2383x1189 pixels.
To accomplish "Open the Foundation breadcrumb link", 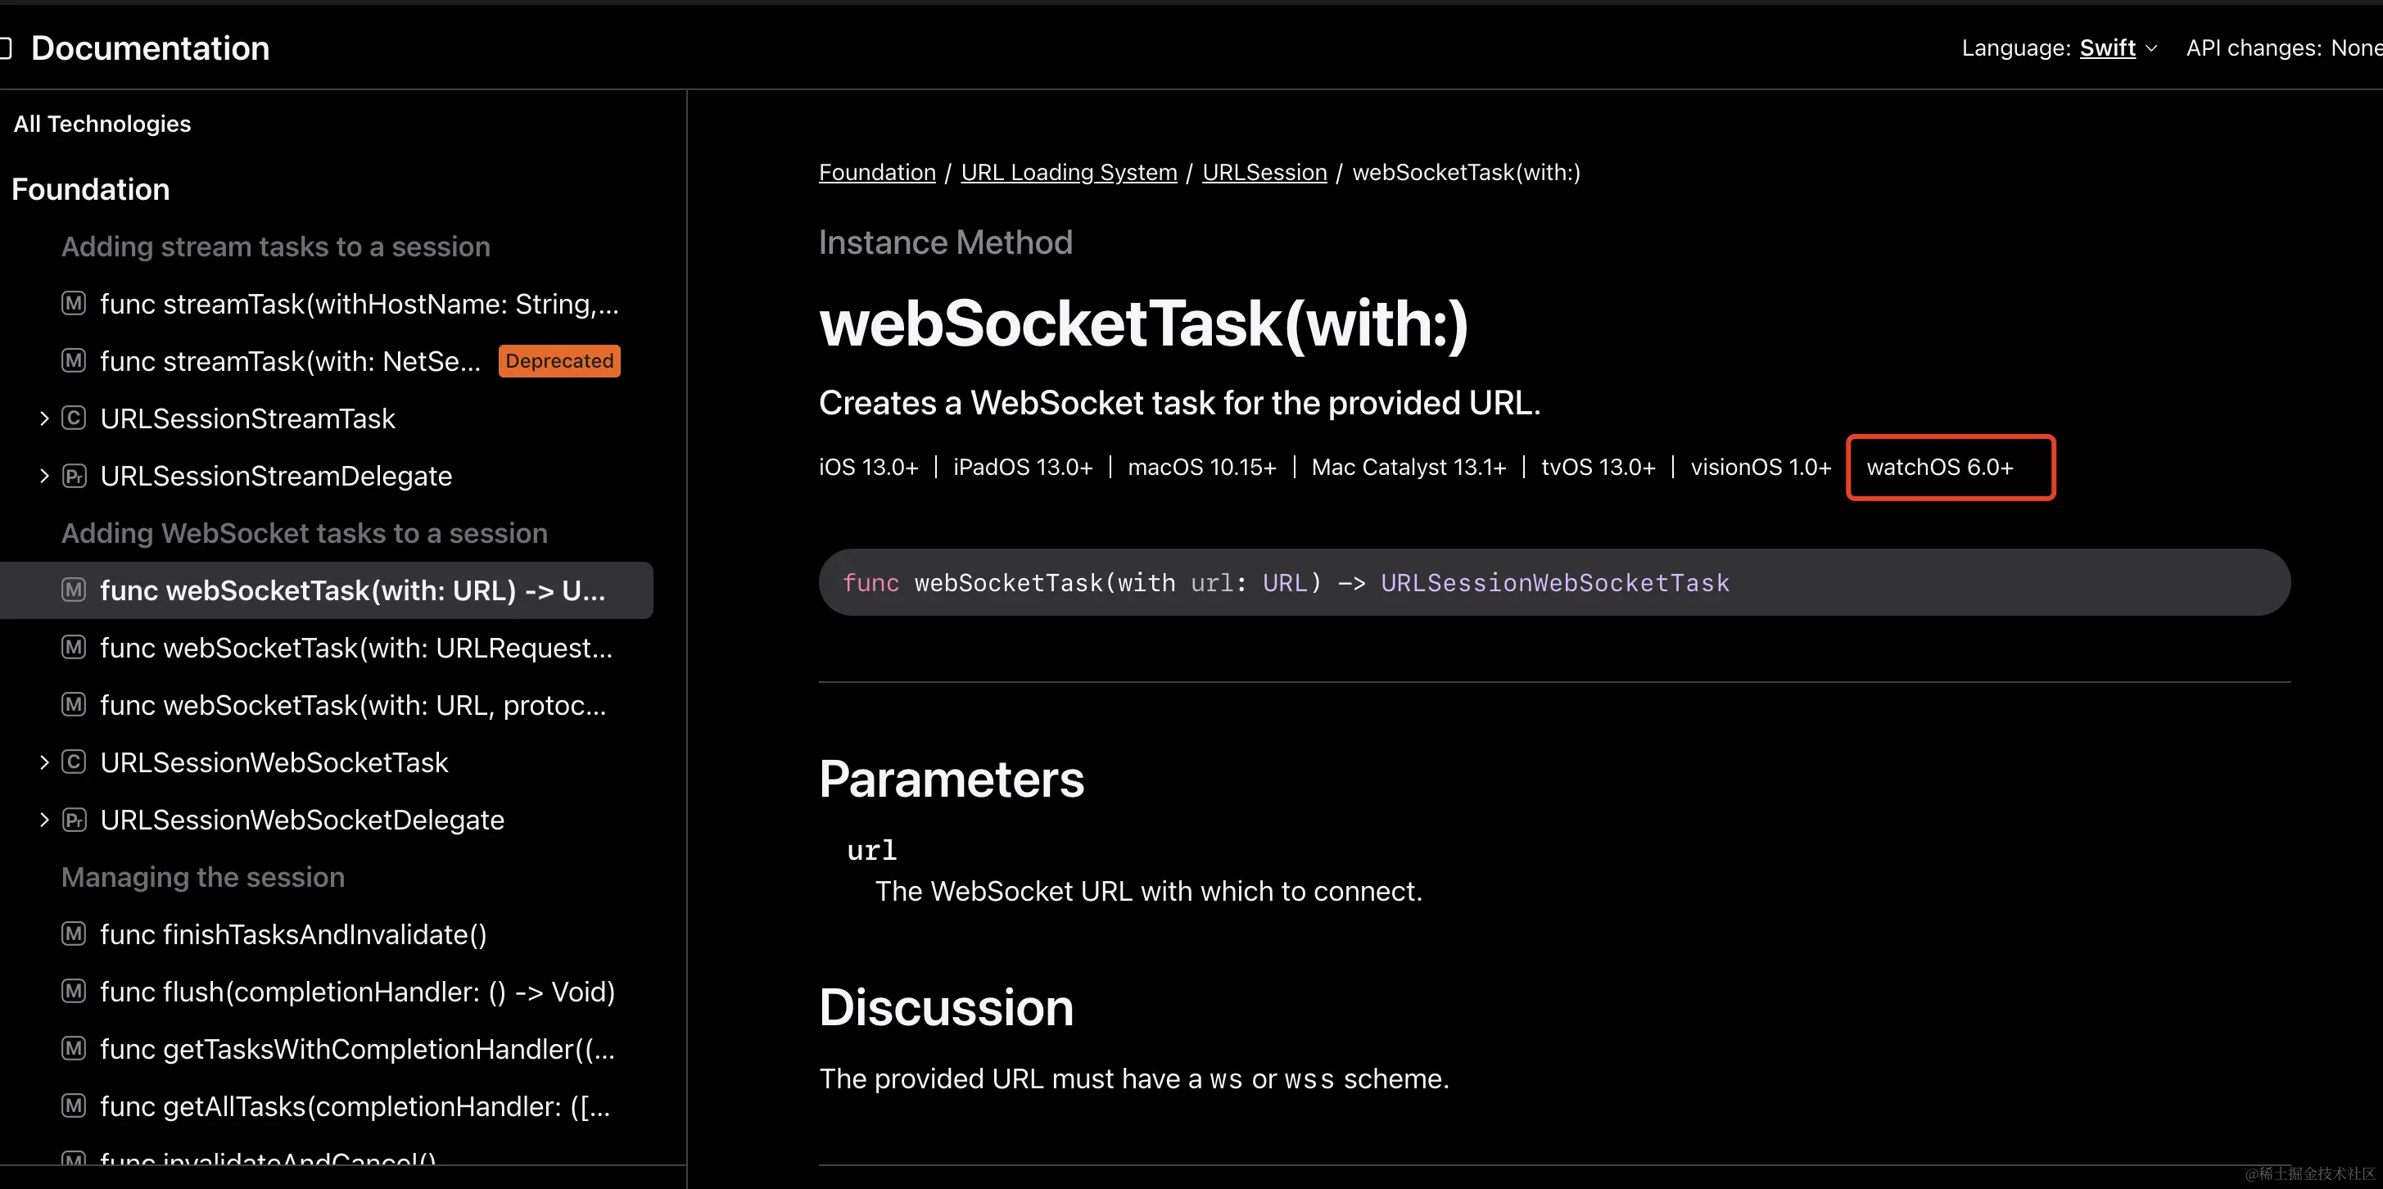I will [876, 172].
